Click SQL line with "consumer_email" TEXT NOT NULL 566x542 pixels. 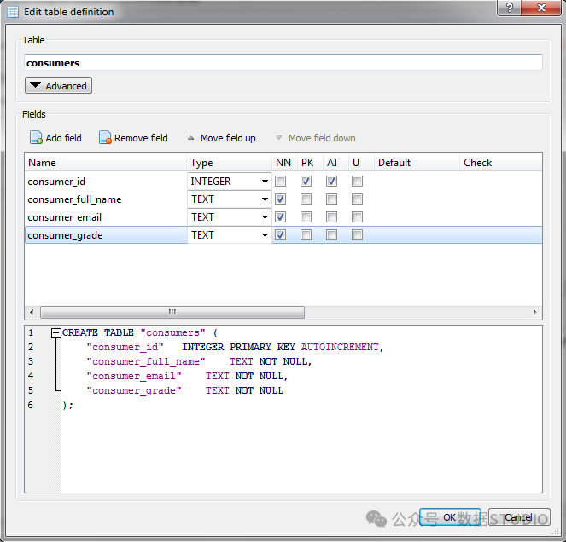(187, 376)
